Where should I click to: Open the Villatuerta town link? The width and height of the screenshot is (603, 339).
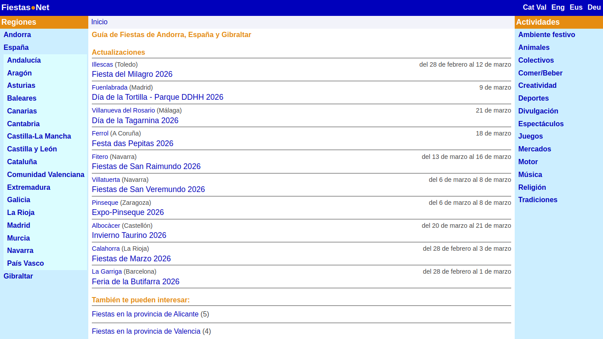click(106, 180)
